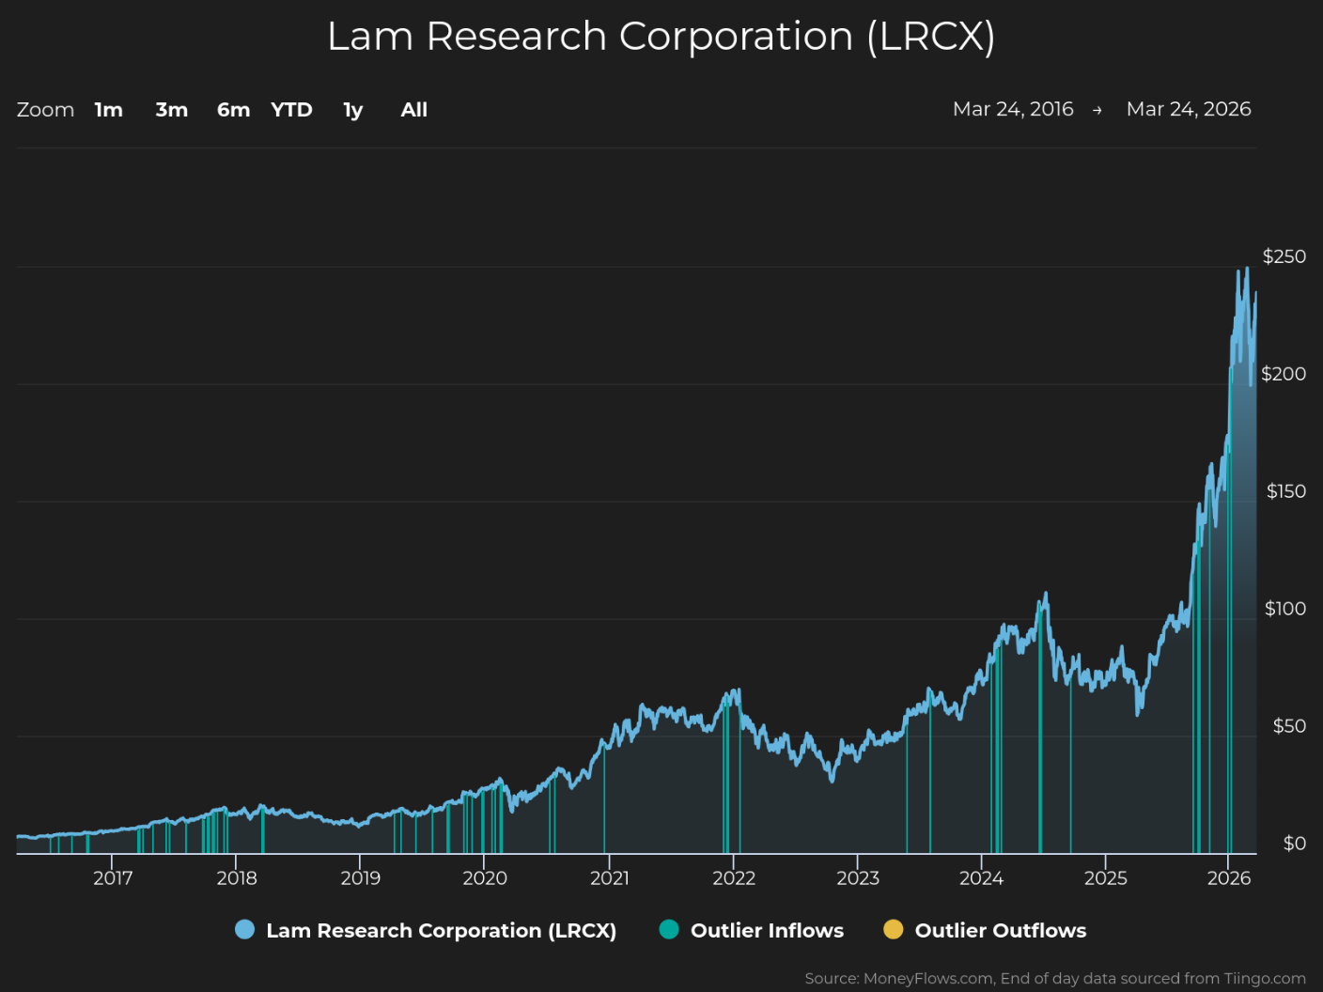
Task: Toggle Outlier Outflows legend item
Action: coord(985,930)
